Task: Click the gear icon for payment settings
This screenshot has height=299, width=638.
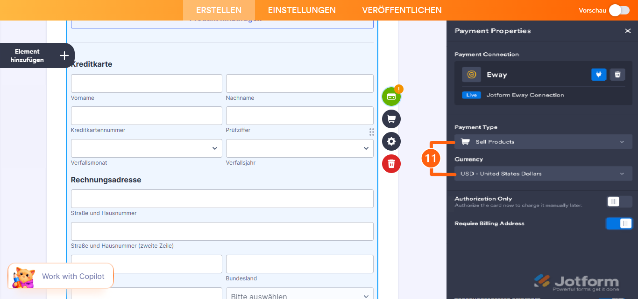Action: pos(391,141)
